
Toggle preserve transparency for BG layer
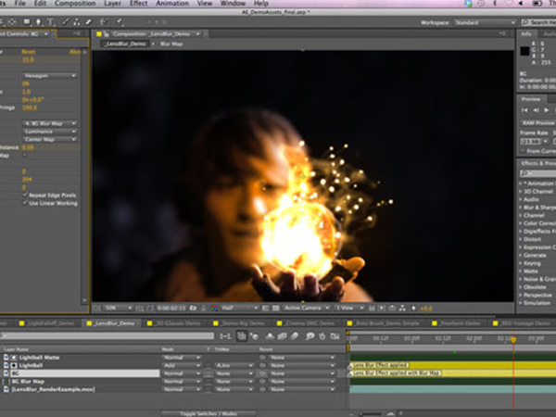[x=208, y=373]
